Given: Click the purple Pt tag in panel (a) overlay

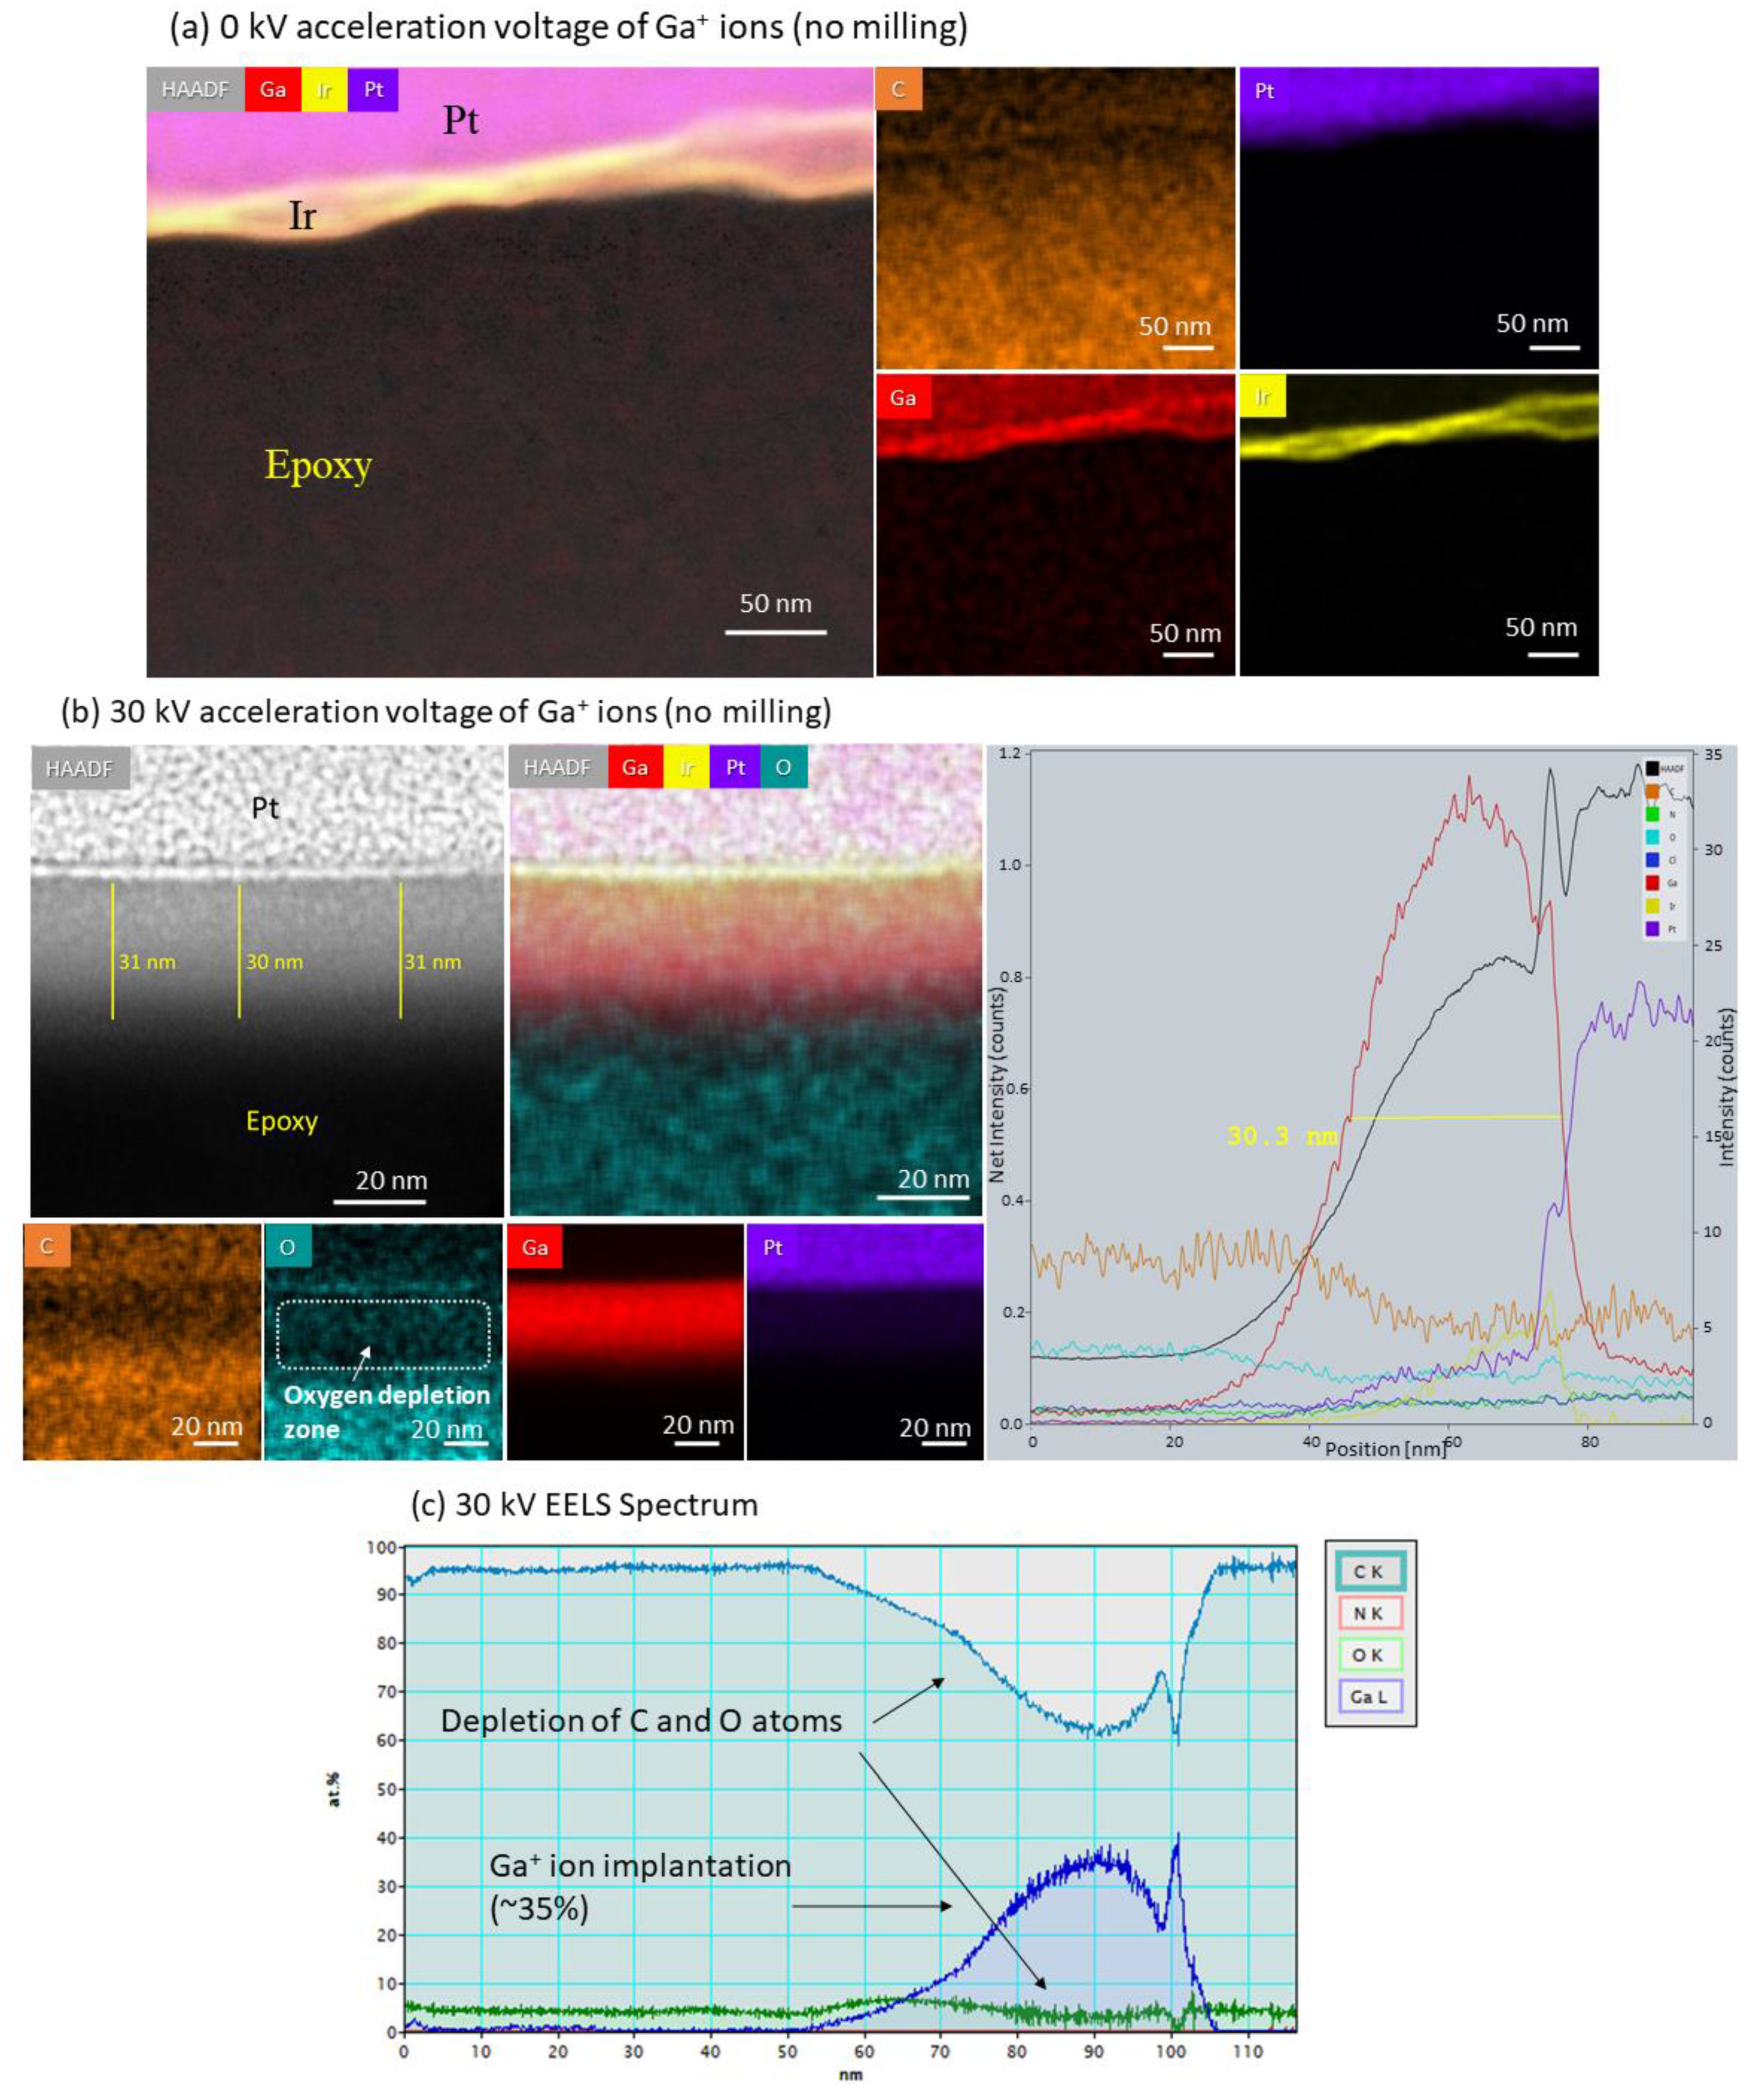Looking at the screenshot, I should [x=373, y=90].
